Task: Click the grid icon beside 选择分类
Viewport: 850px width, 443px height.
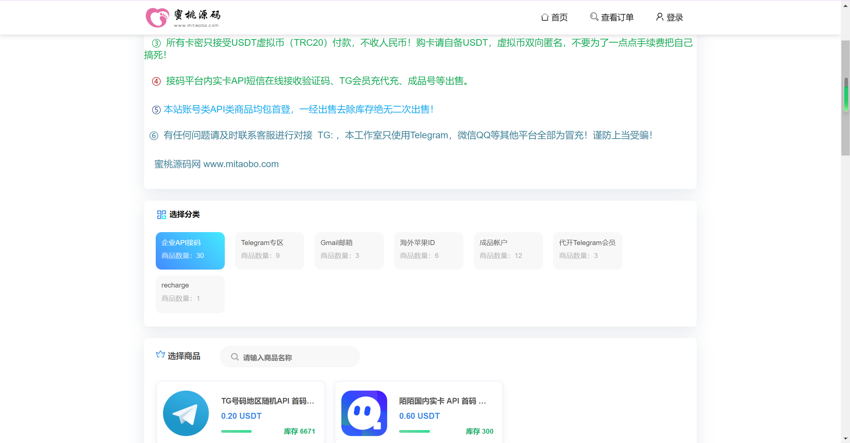Action: [161, 215]
